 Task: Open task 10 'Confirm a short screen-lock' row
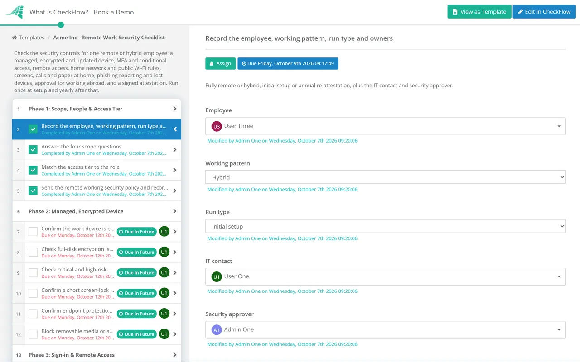[x=97, y=293]
